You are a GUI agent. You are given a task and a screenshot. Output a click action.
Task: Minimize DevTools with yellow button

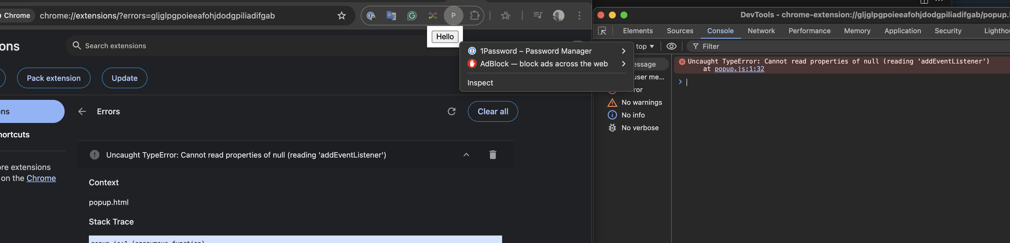pyautogui.click(x=612, y=15)
